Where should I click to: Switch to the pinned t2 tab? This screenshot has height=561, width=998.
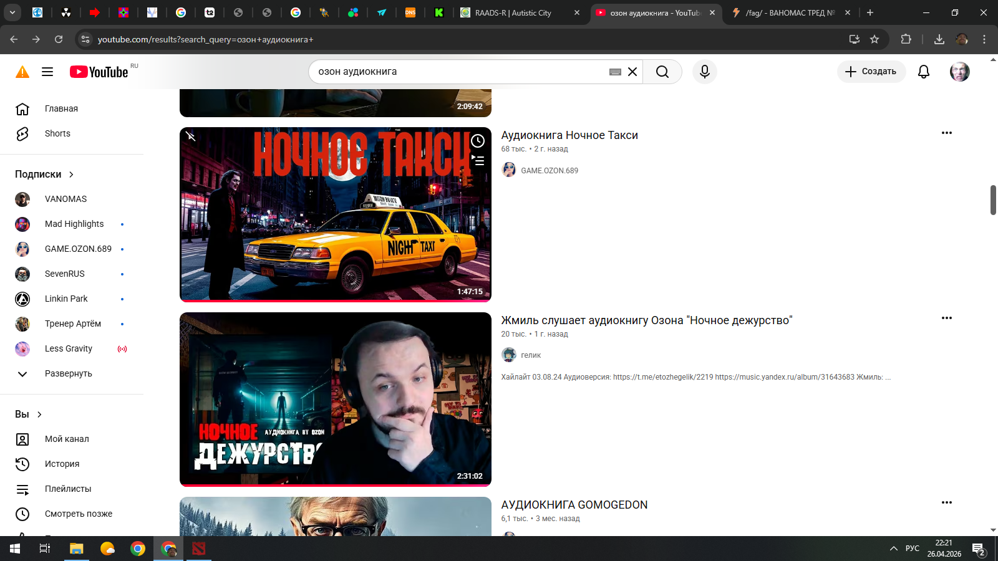(x=210, y=12)
